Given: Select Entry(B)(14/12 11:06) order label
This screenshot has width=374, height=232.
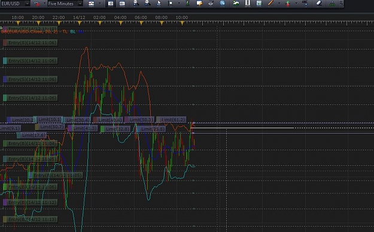Looking at the screenshot, I should 30,187.
